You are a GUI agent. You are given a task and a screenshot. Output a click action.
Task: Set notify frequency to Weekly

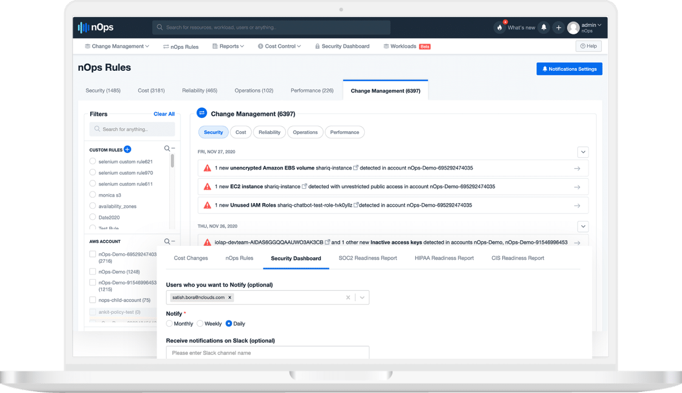point(200,323)
